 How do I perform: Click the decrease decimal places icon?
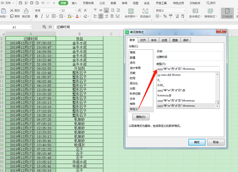183,16
